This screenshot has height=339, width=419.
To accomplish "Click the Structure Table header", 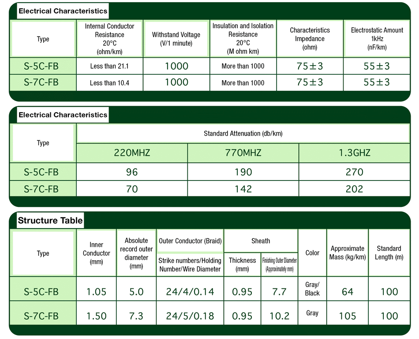I will click(50, 221).
